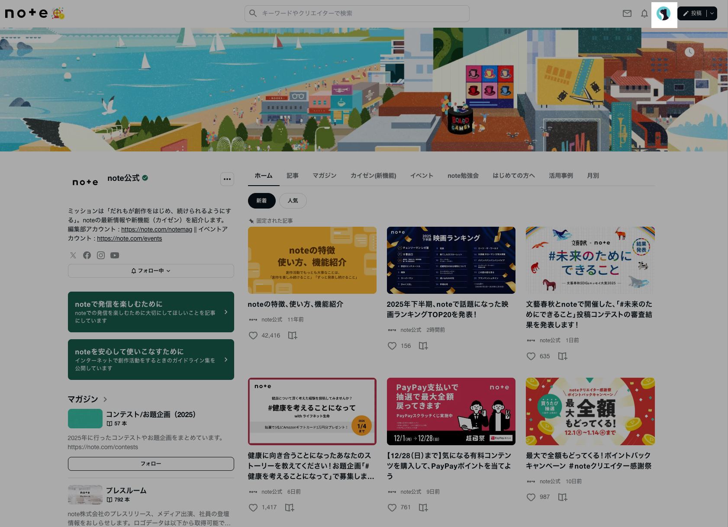The width and height of the screenshot is (728, 527).
Task: Switch to the note勉強会 tab
Action: tap(463, 176)
